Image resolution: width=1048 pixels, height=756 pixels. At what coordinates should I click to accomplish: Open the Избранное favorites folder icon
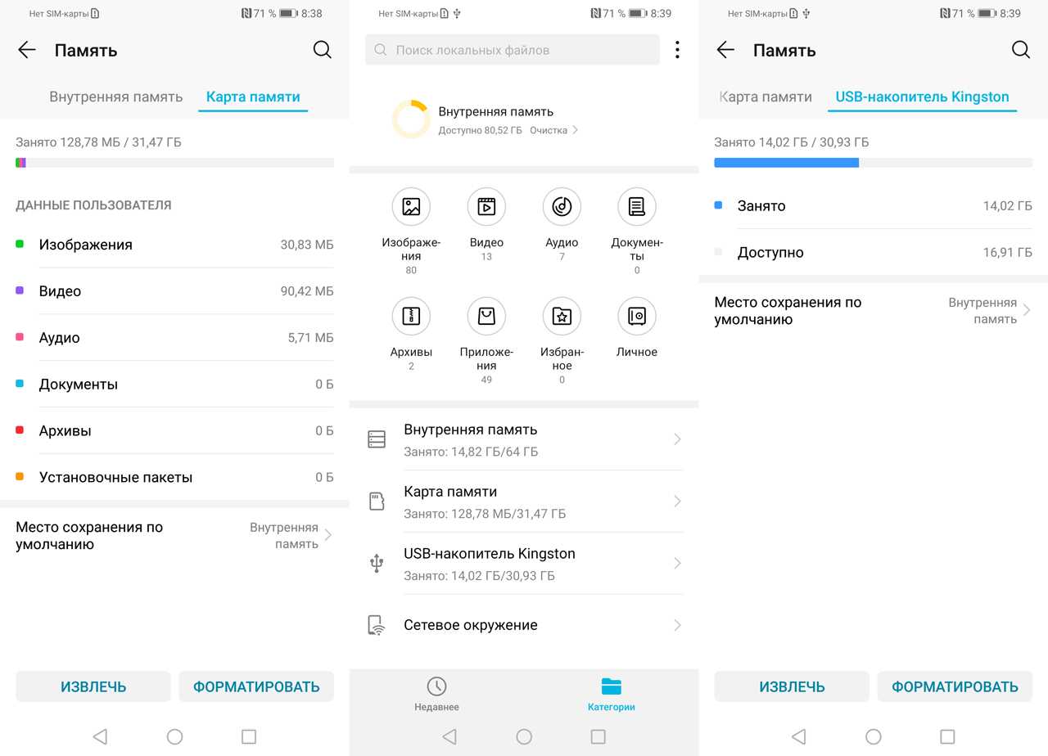coord(562,317)
